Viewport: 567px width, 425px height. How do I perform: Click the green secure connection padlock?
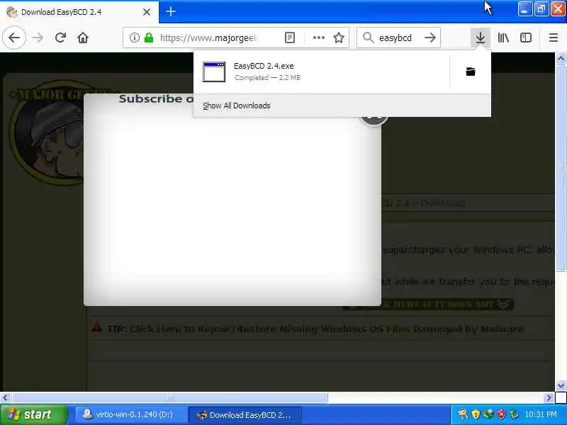coord(149,38)
